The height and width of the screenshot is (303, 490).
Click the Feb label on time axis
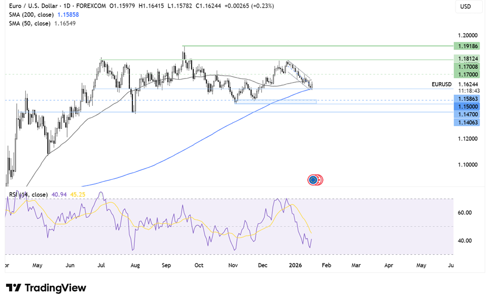(326, 264)
